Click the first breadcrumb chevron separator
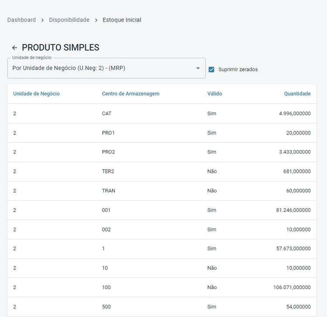The width and height of the screenshot is (327, 317). [42, 20]
